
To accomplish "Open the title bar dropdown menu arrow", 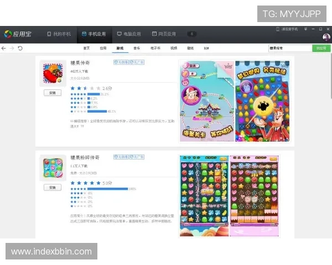I will pyautogui.click(x=305, y=29).
